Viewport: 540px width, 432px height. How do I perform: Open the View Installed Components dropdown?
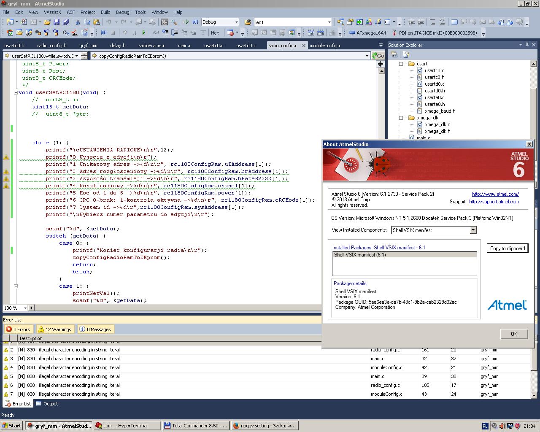[473, 230]
